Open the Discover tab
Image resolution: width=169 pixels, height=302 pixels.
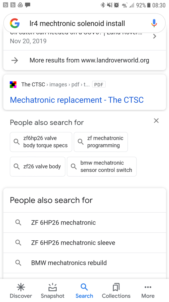[x=21, y=291]
